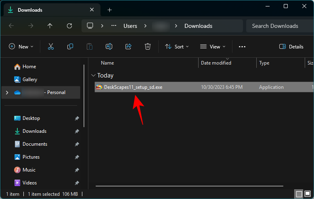Click chevron after Users breadcrumb
314x199 pixels.
pyautogui.click(x=145, y=26)
